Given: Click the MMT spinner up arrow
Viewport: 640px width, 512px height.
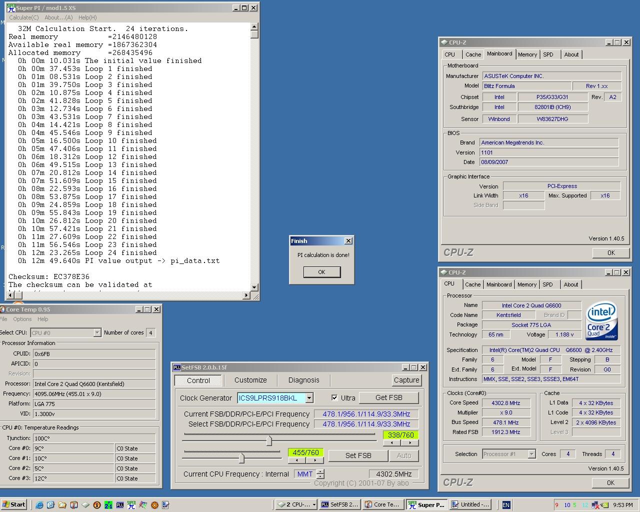Looking at the screenshot, I should (x=320, y=471).
